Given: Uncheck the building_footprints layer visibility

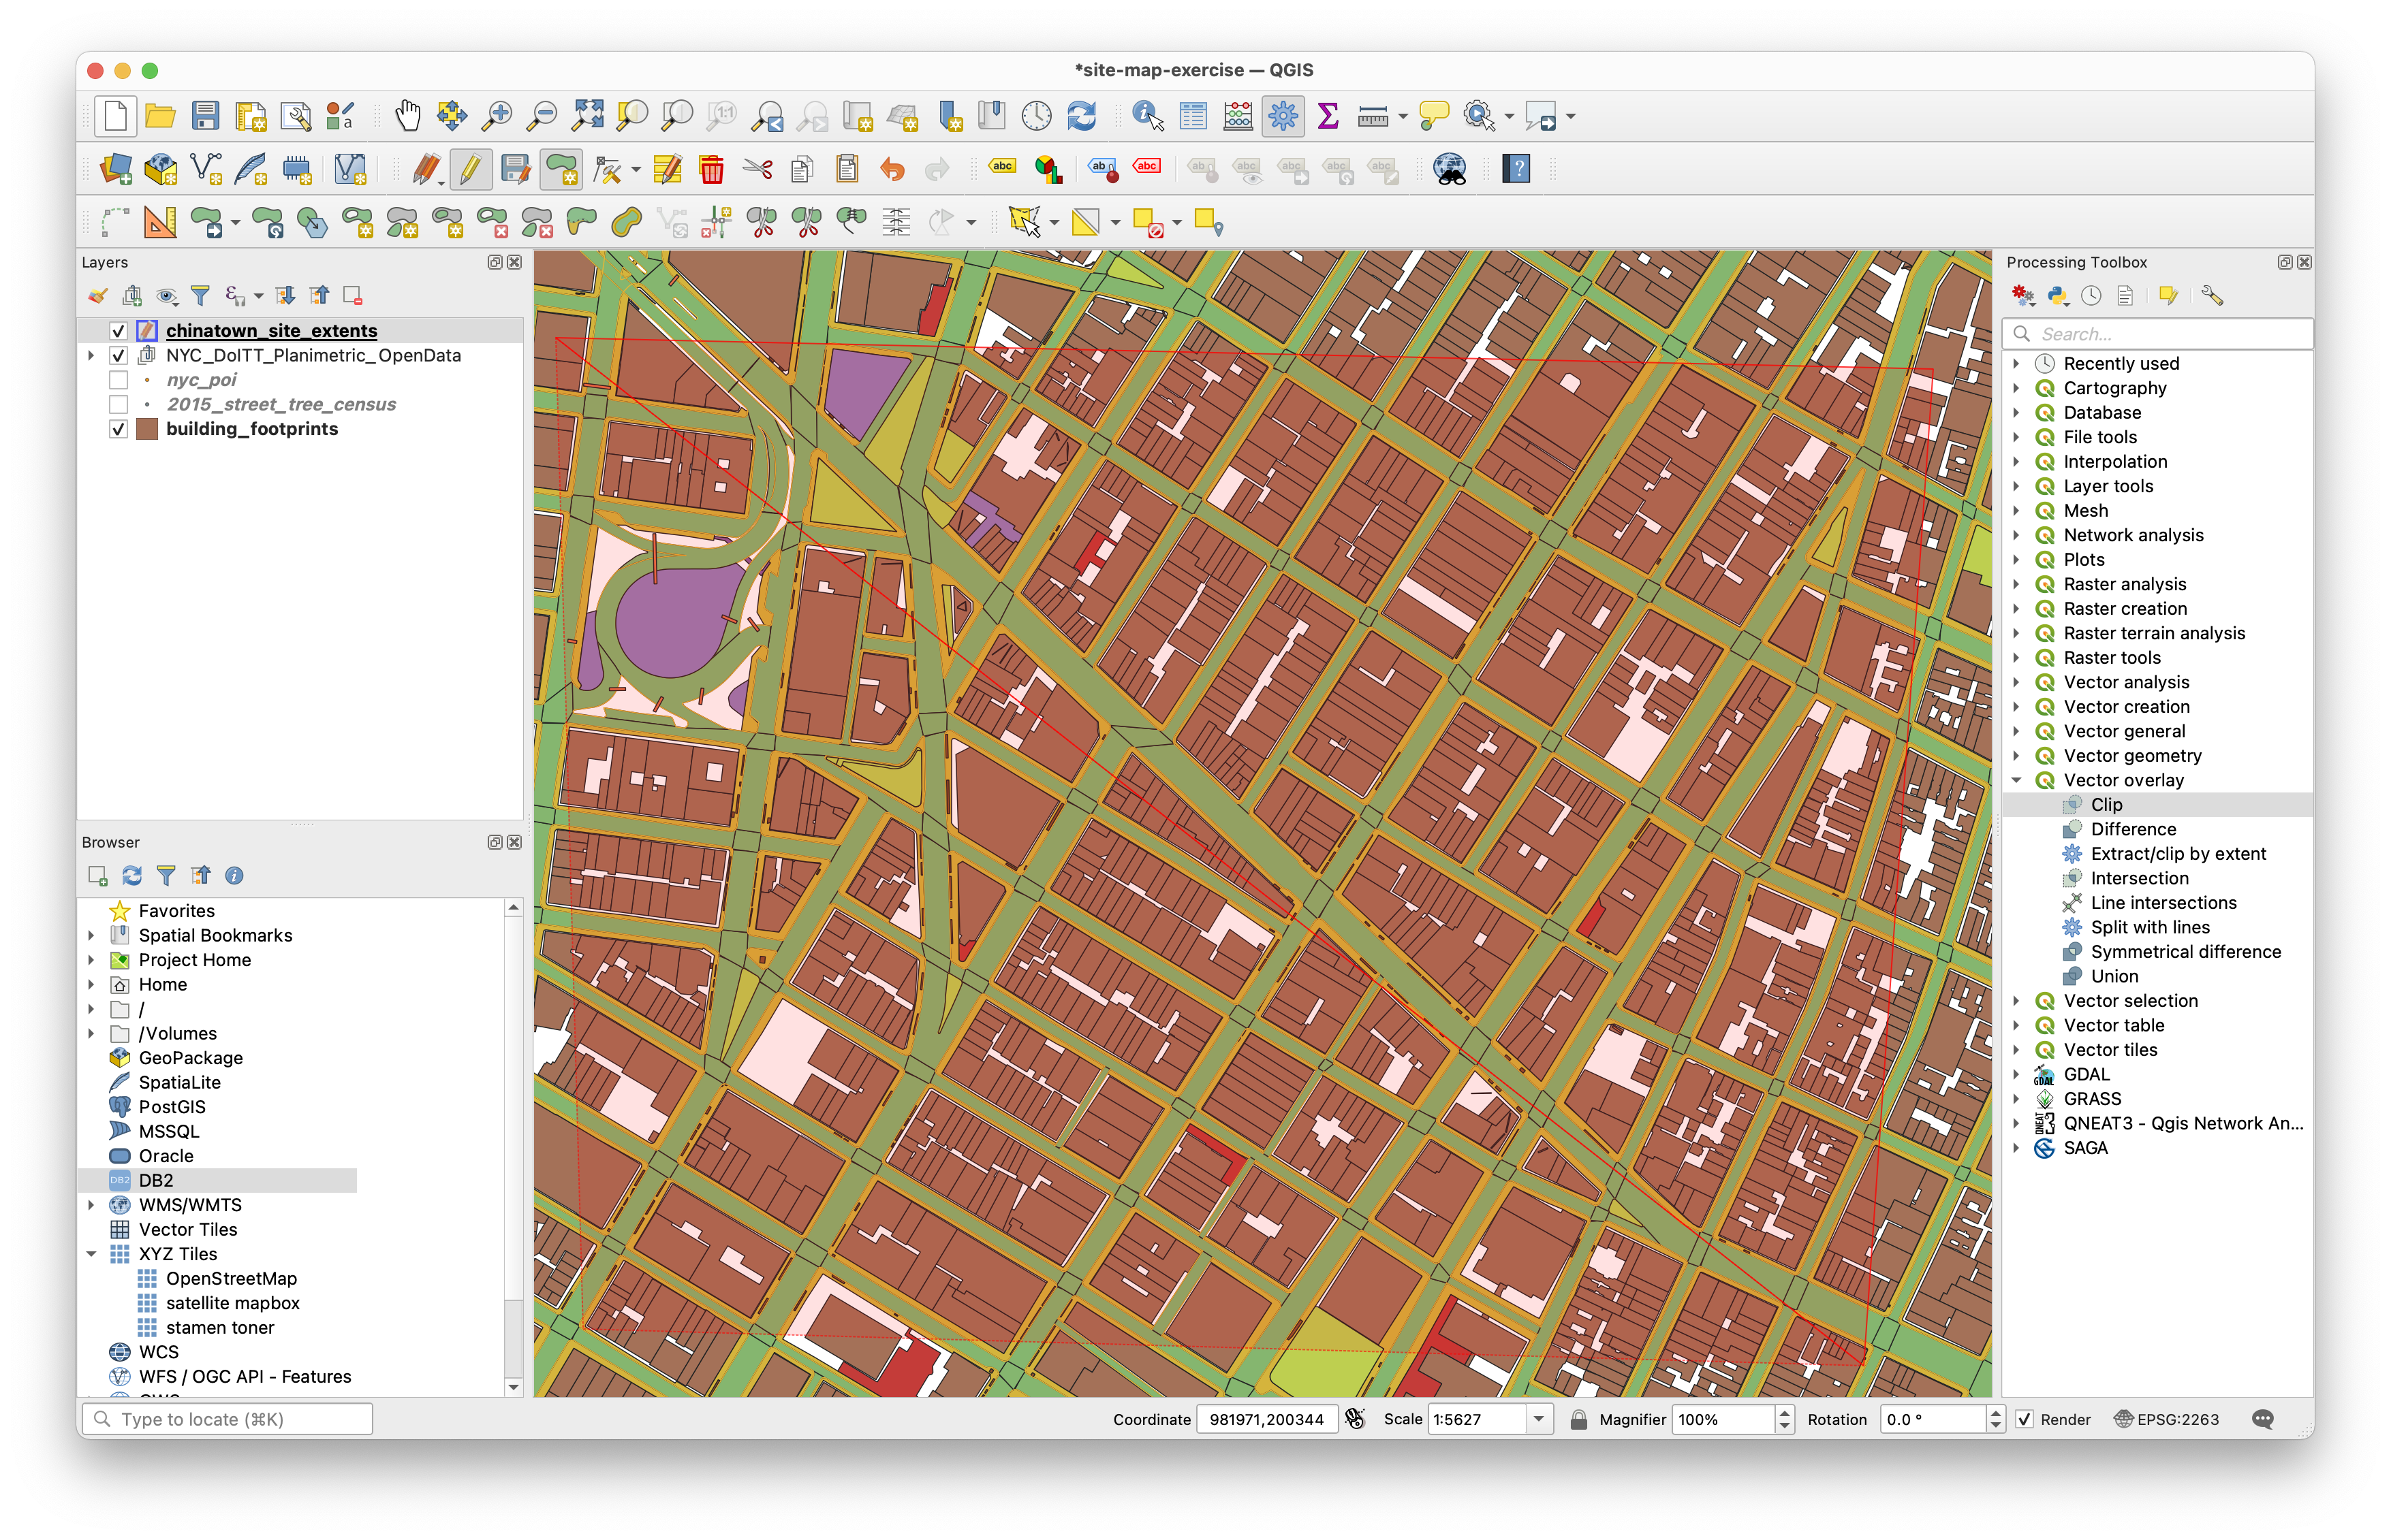Looking at the screenshot, I should point(118,429).
